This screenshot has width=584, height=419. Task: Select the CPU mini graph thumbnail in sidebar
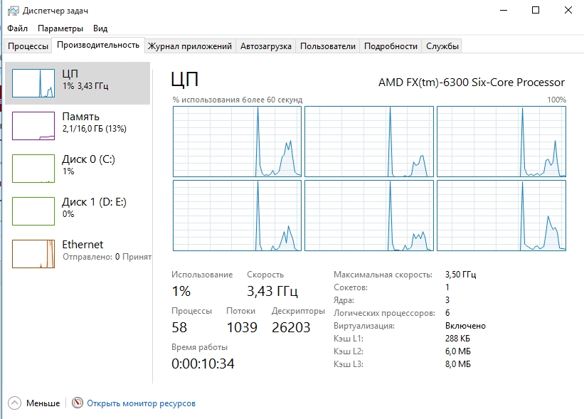(33, 83)
